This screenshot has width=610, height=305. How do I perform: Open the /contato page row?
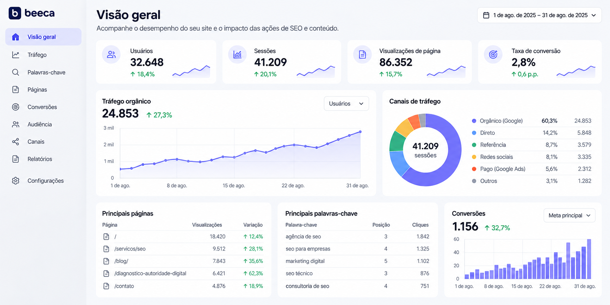coord(183,286)
